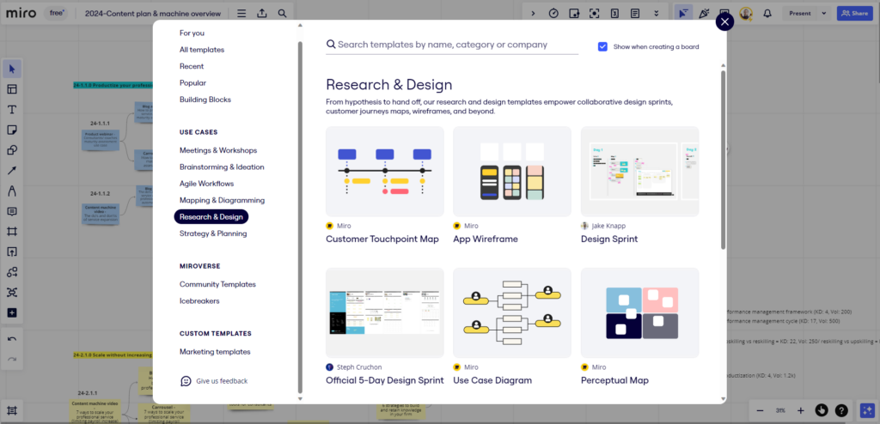Click the board export icon
880x424 pixels.
[x=261, y=14]
